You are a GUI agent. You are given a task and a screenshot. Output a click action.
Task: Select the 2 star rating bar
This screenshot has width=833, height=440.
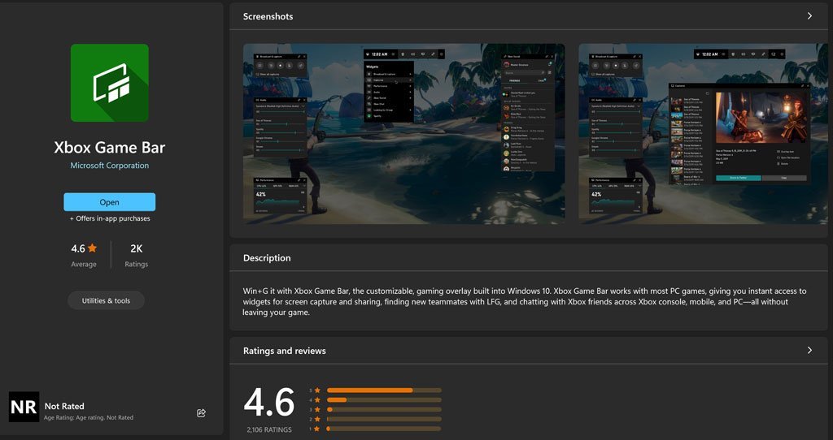coord(384,419)
